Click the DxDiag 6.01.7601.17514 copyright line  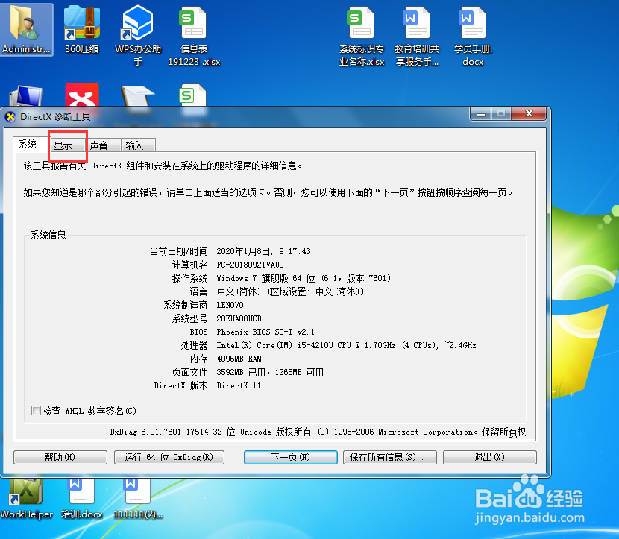click(x=318, y=432)
